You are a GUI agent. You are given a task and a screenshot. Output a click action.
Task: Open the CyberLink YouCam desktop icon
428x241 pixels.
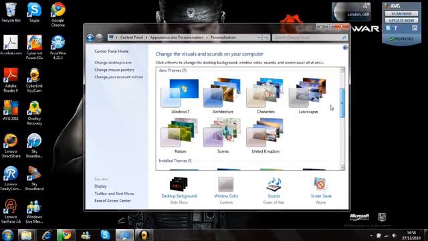tap(34, 80)
